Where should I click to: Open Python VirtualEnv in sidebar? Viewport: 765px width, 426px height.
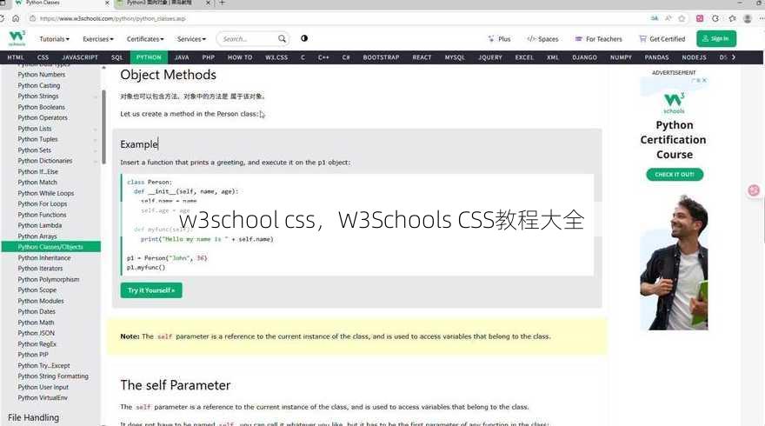pos(43,397)
